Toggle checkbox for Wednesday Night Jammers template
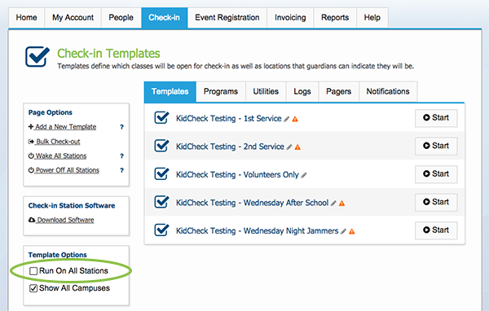This screenshot has width=489, height=311. (161, 230)
